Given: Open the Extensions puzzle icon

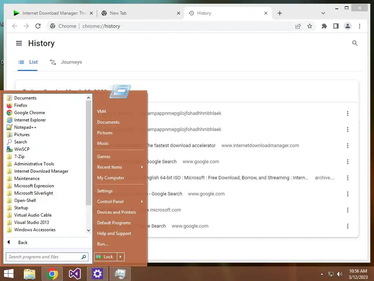Looking at the screenshot, I should point(324,26).
